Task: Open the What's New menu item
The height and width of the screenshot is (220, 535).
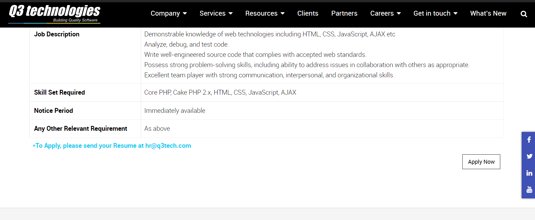Action: pyautogui.click(x=488, y=13)
